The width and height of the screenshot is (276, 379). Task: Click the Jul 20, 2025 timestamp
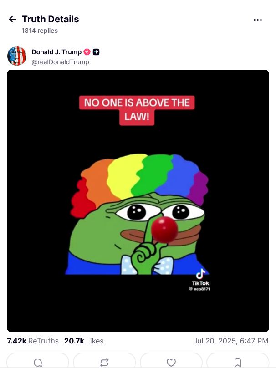coord(231,341)
